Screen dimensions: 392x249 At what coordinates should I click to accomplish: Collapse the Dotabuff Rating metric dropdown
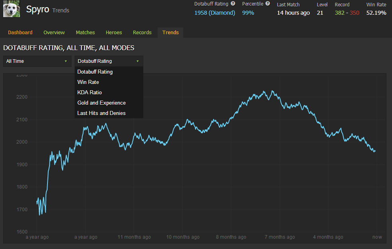109,61
